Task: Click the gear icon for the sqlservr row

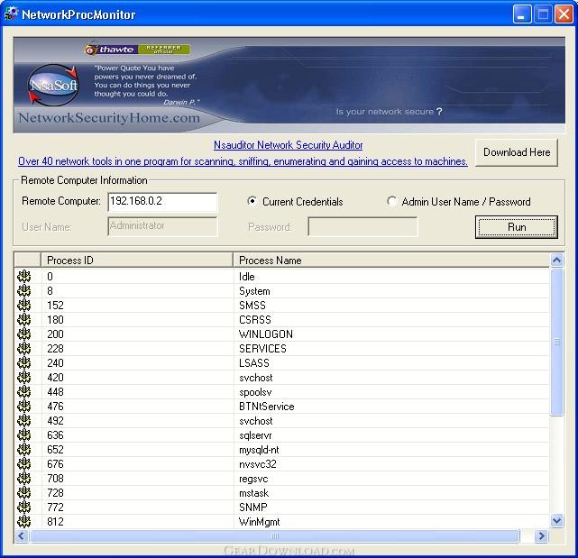Action: [24, 435]
